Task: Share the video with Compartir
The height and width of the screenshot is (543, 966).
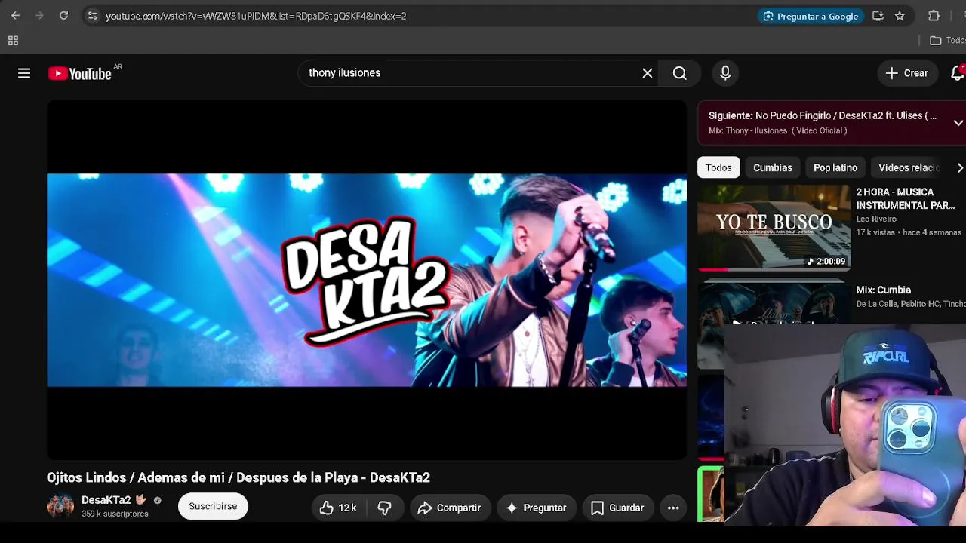Action: click(449, 508)
